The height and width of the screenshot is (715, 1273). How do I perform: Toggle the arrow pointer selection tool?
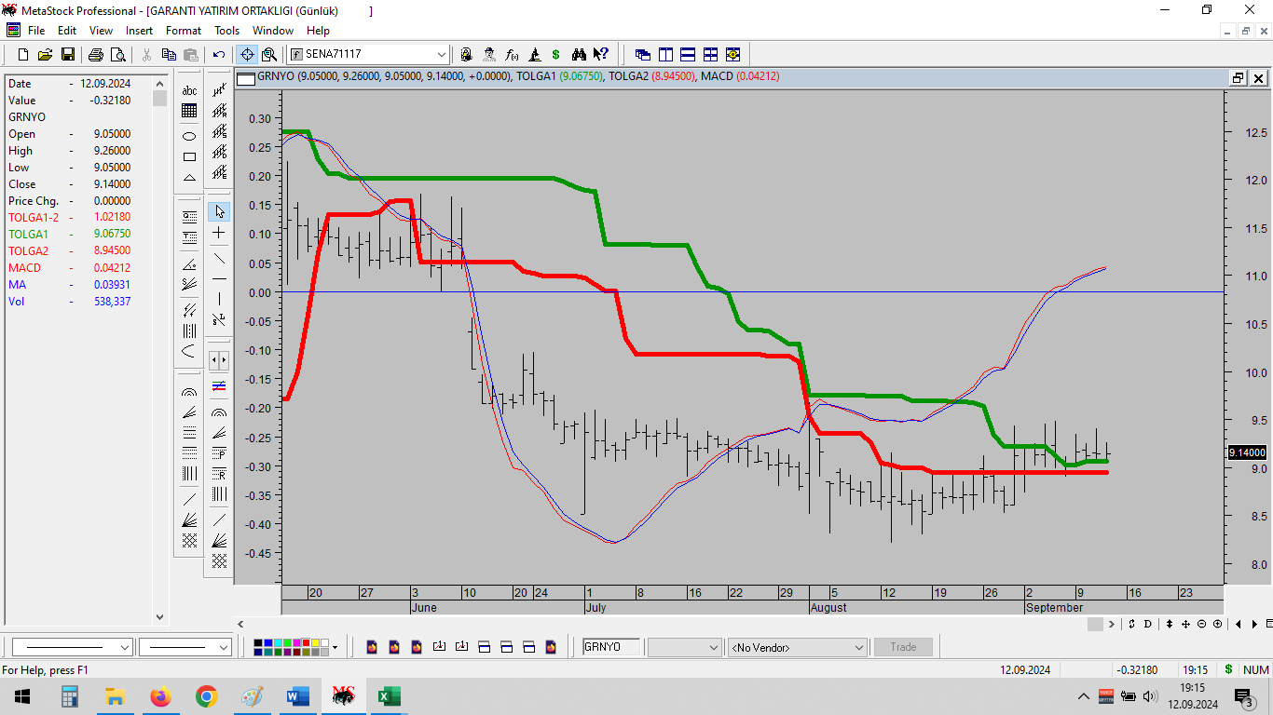click(219, 211)
